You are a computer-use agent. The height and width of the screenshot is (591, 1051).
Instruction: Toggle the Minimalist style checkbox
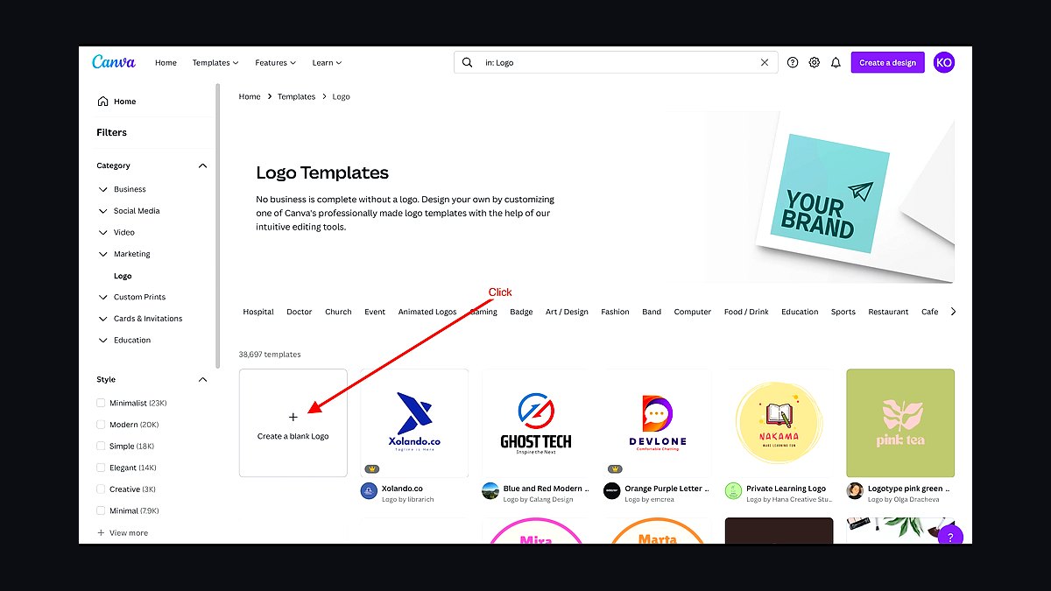[x=102, y=403]
